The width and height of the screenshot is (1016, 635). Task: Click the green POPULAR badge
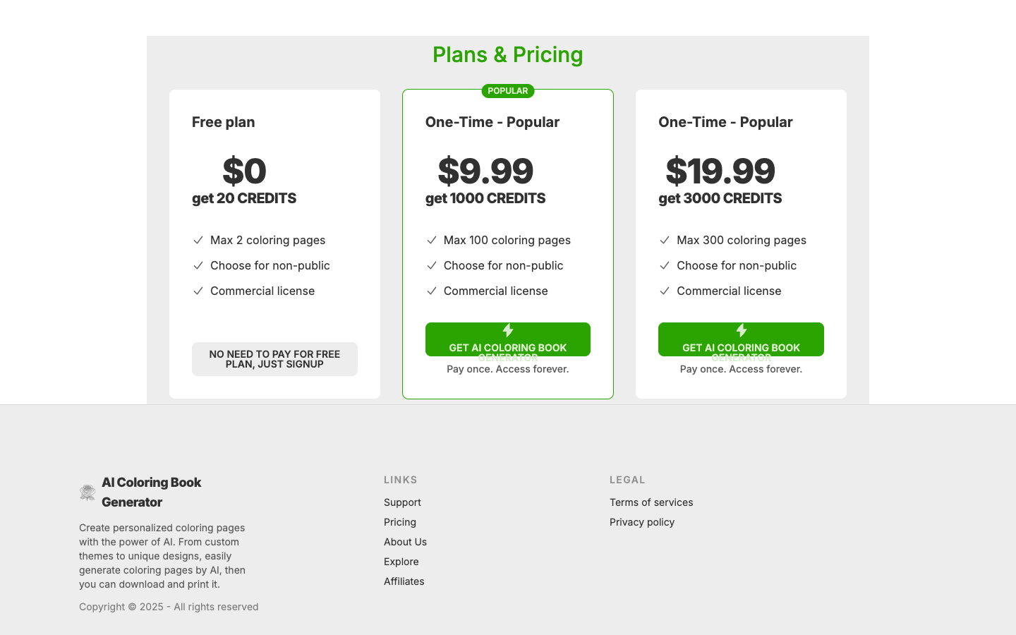(x=508, y=91)
